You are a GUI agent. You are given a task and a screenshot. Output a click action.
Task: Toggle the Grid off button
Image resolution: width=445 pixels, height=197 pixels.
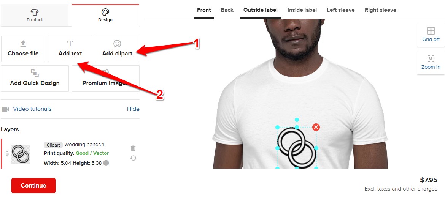tap(431, 35)
